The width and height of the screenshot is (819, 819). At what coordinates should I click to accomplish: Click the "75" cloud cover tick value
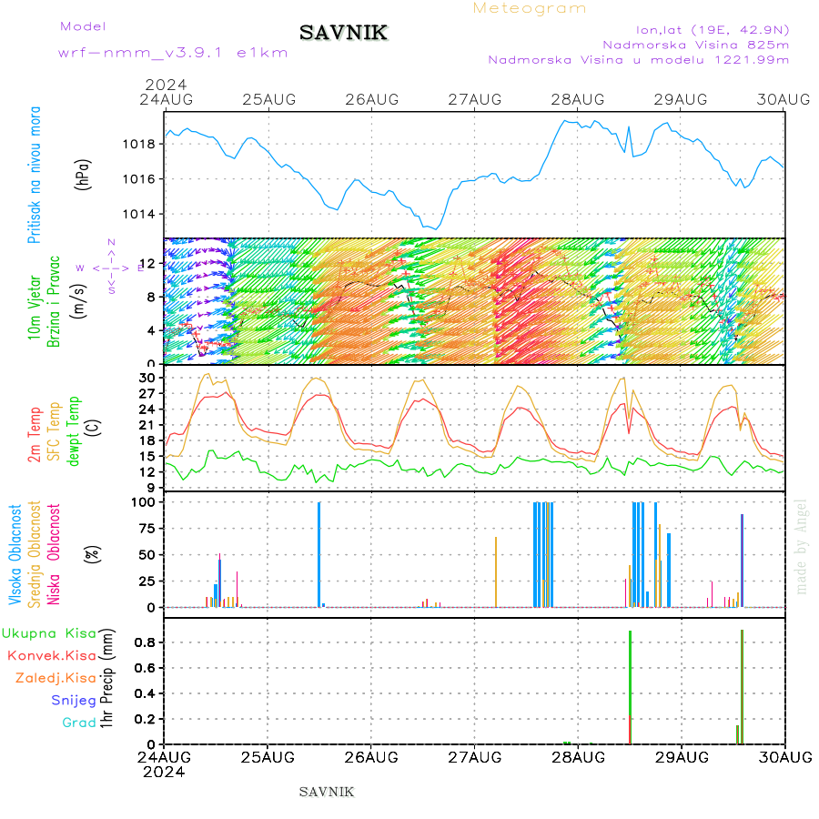pyautogui.click(x=147, y=529)
